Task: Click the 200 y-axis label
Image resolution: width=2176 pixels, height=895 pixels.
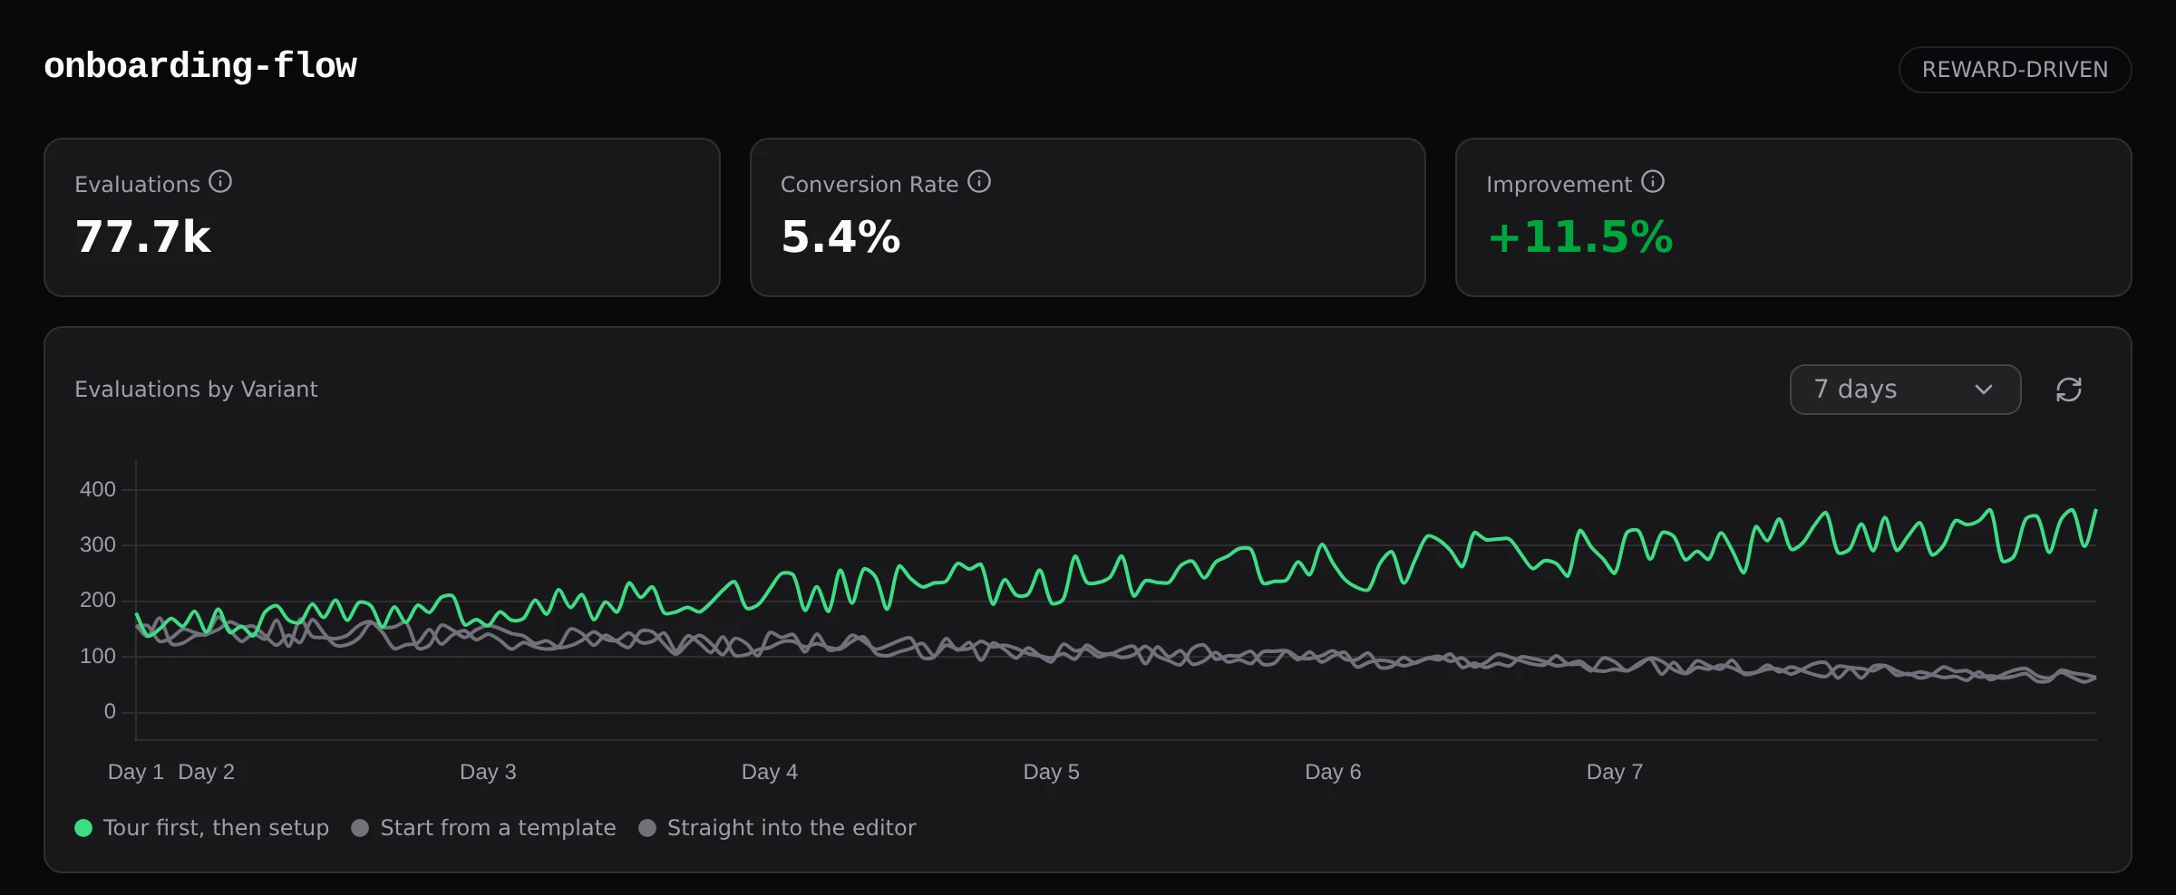Action: tap(98, 601)
